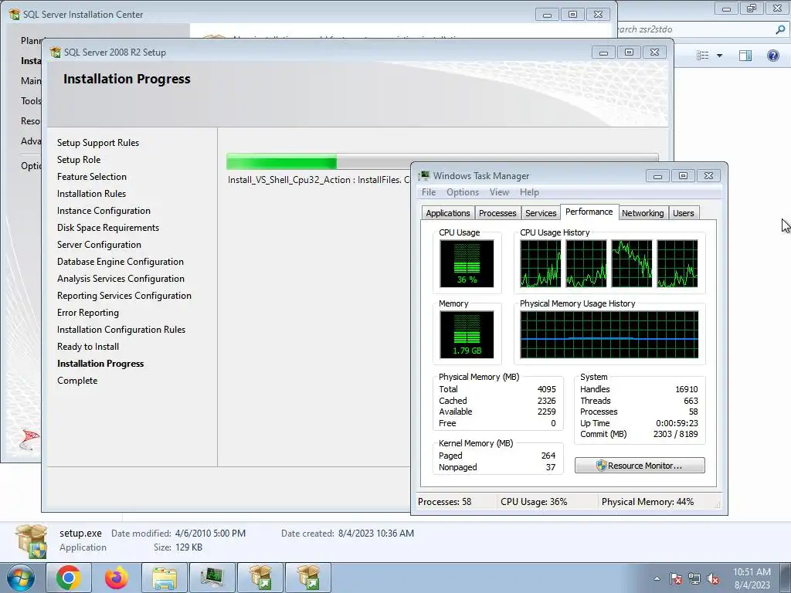Select Analysis Services Configuration step

tap(121, 279)
